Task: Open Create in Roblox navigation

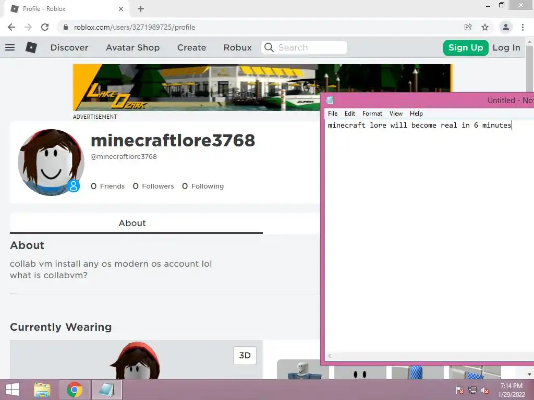Action: coord(191,47)
